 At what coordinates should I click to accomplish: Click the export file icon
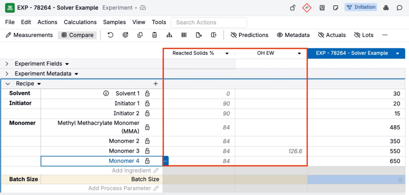click(199, 35)
